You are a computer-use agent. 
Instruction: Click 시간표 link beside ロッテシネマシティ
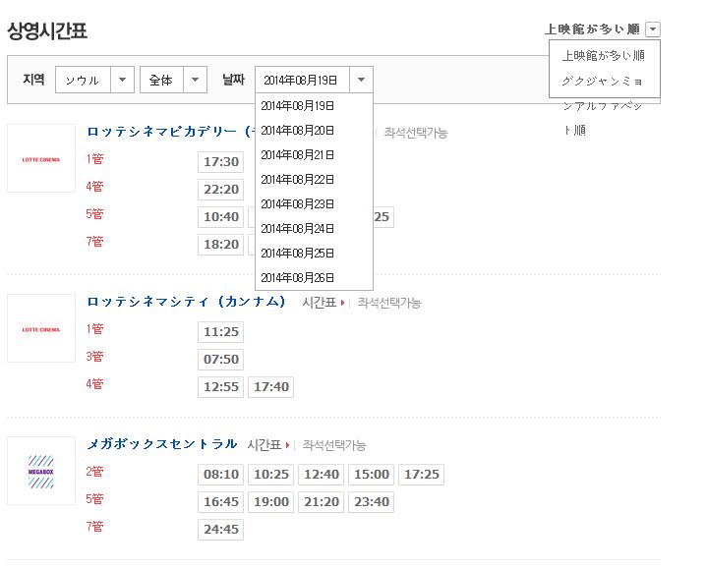322,303
